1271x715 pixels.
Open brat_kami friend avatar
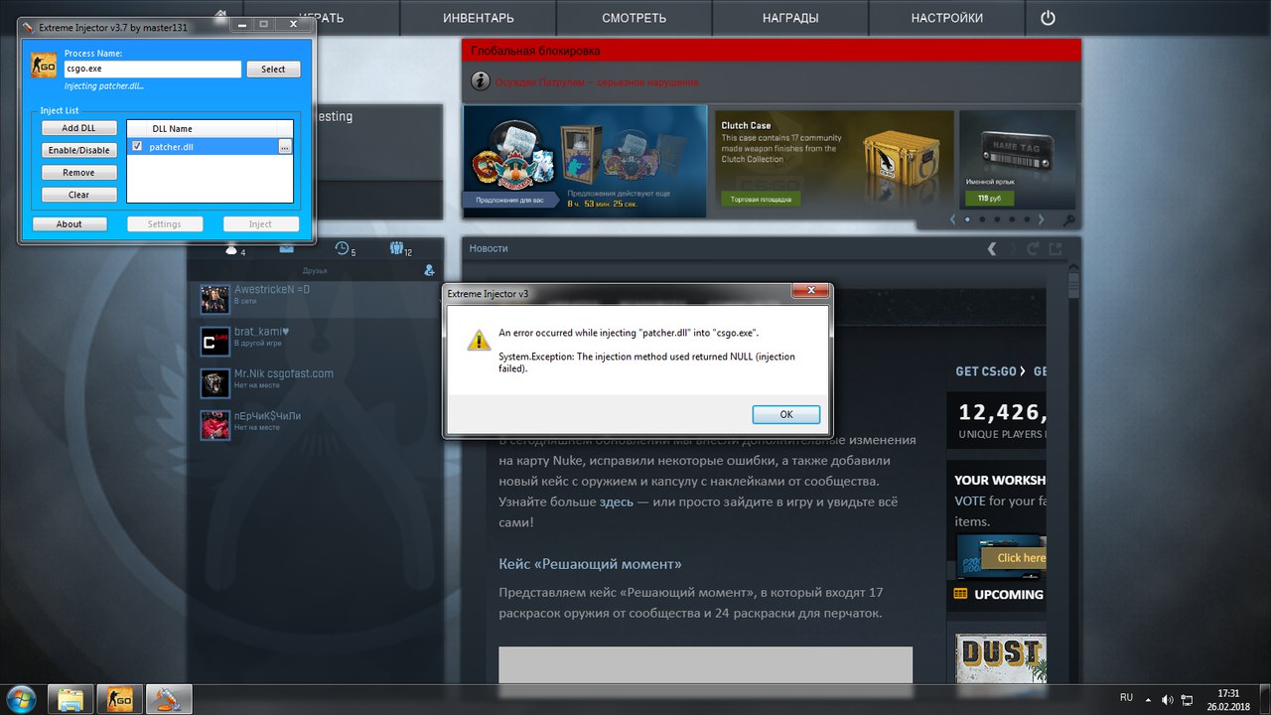tap(215, 342)
